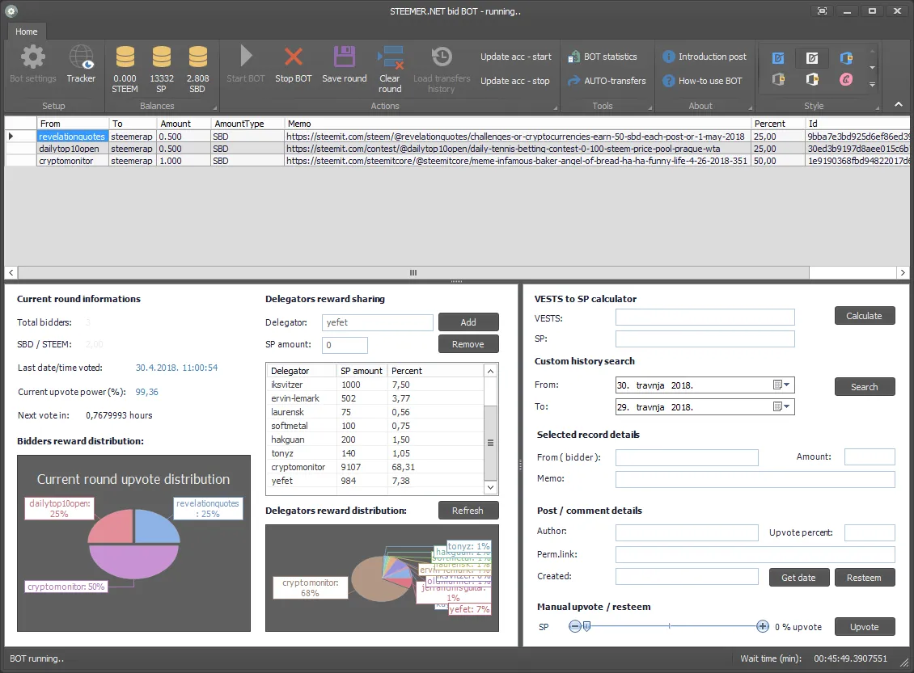Select the grey-orange Office style icon
914x673 pixels.
pos(778,78)
